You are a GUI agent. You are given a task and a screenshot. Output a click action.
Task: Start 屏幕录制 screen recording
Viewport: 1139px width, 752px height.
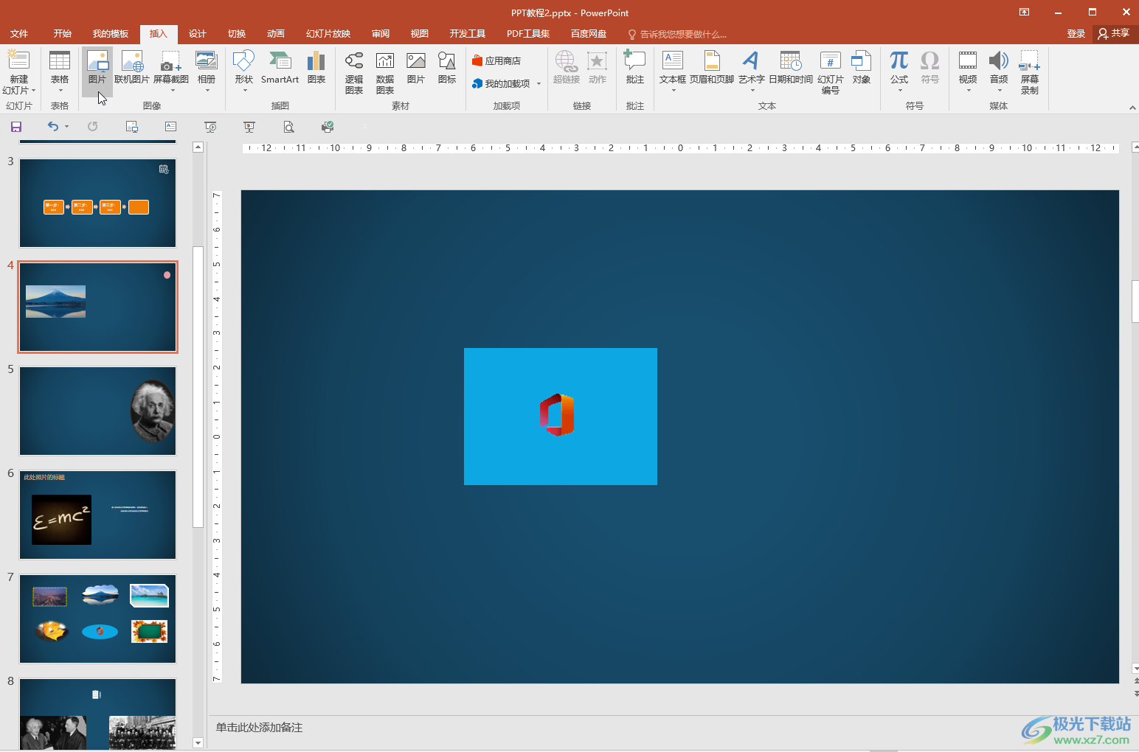(1030, 72)
